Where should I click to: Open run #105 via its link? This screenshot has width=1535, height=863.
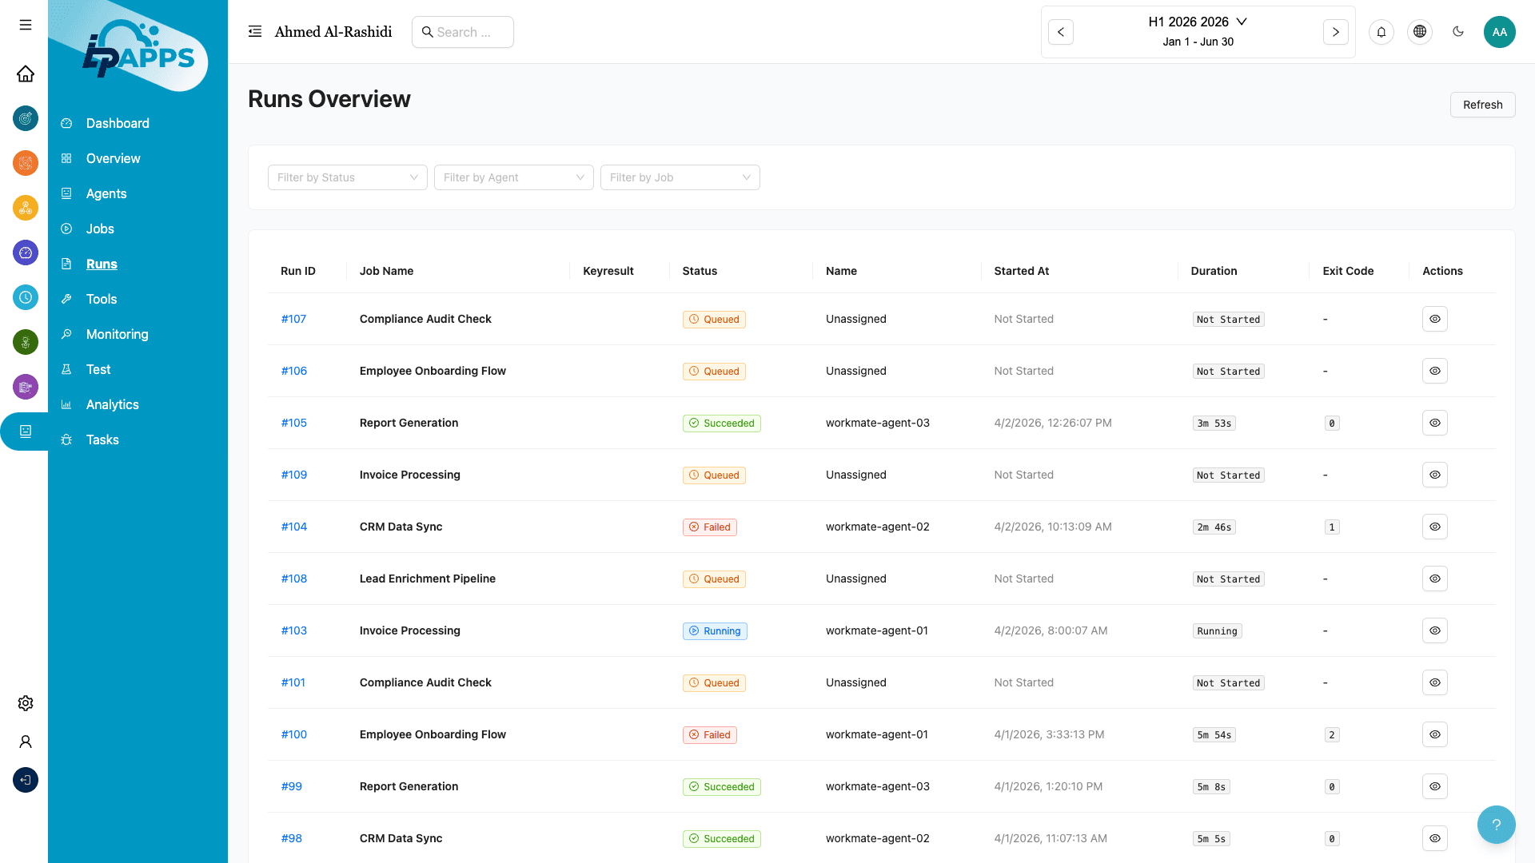click(x=293, y=423)
